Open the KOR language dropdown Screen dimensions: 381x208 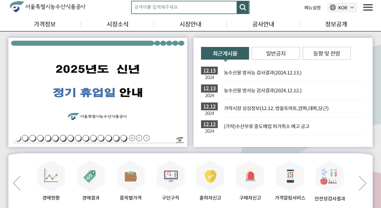(x=342, y=8)
